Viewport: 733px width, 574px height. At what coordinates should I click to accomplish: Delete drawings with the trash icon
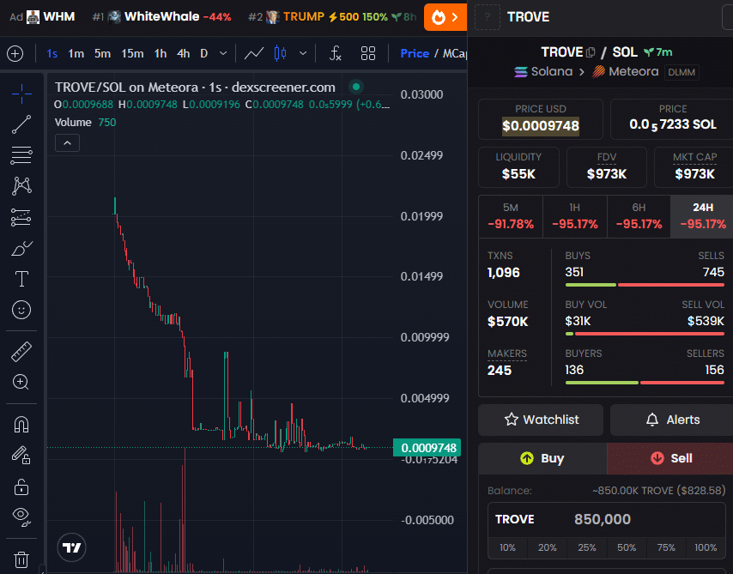click(21, 559)
